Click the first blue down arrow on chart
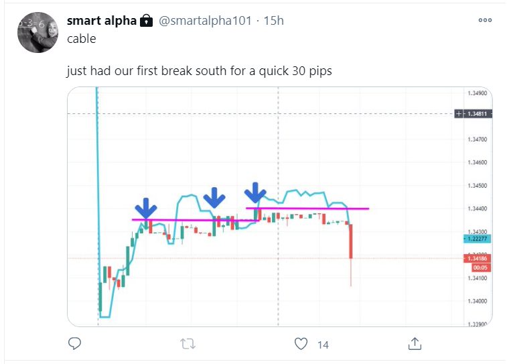Viewport: 507px width, 364px height. (145, 207)
